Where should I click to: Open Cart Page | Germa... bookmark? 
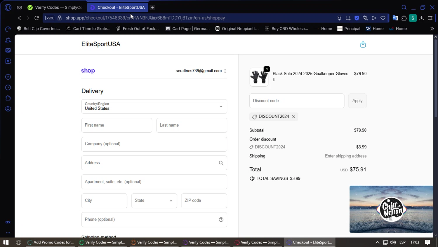pos(187,29)
